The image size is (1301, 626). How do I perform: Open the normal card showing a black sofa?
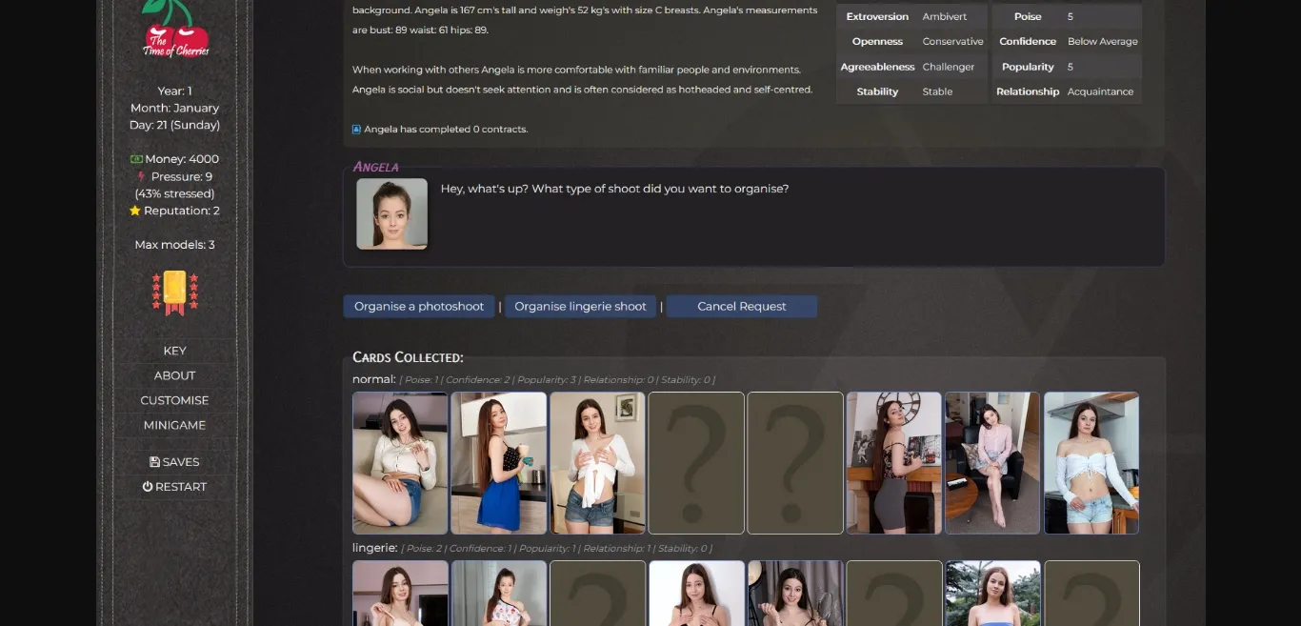(x=992, y=463)
